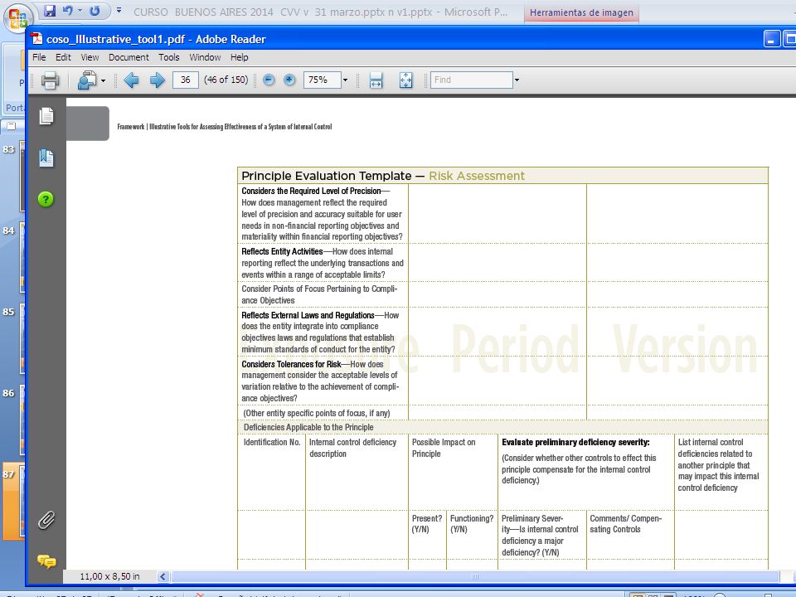Click Reflects Entity Activities text
The width and height of the screenshot is (796, 597).
pyautogui.click(x=282, y=251)
